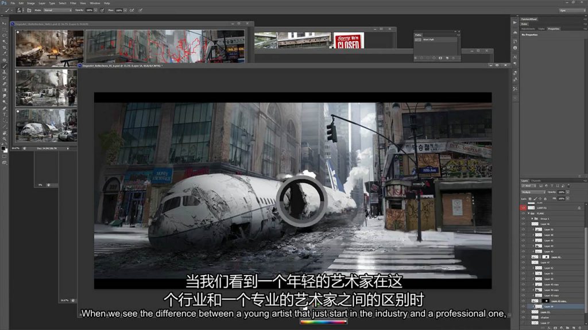
Task: Select the Pen tool
Action: point(5,108)
